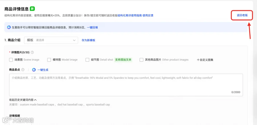Screen dimensions: 257x125
Task: Click the blue assistant icon in banner
Action: tap(9, 27)
